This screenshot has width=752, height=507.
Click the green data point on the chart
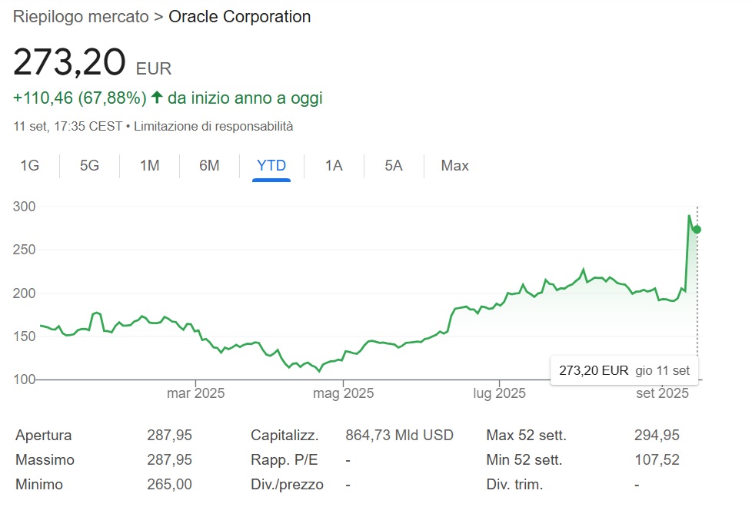[697, 229]
